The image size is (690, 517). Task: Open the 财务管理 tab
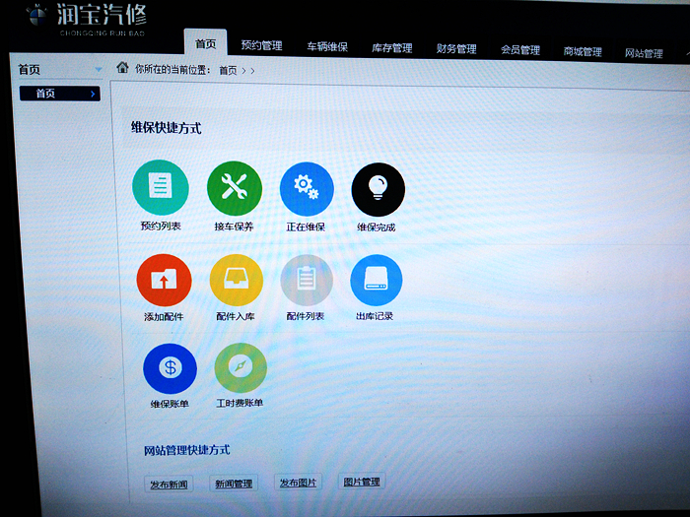click(456, 49)
